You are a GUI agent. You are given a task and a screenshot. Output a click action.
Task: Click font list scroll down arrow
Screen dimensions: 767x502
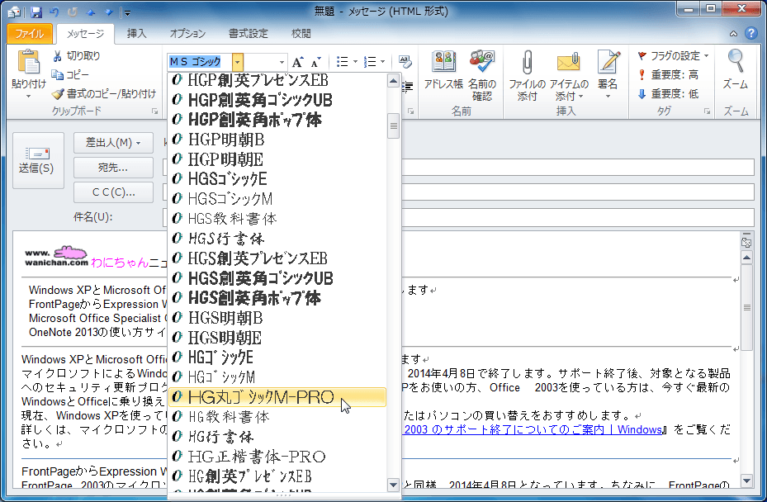[393, 485]
